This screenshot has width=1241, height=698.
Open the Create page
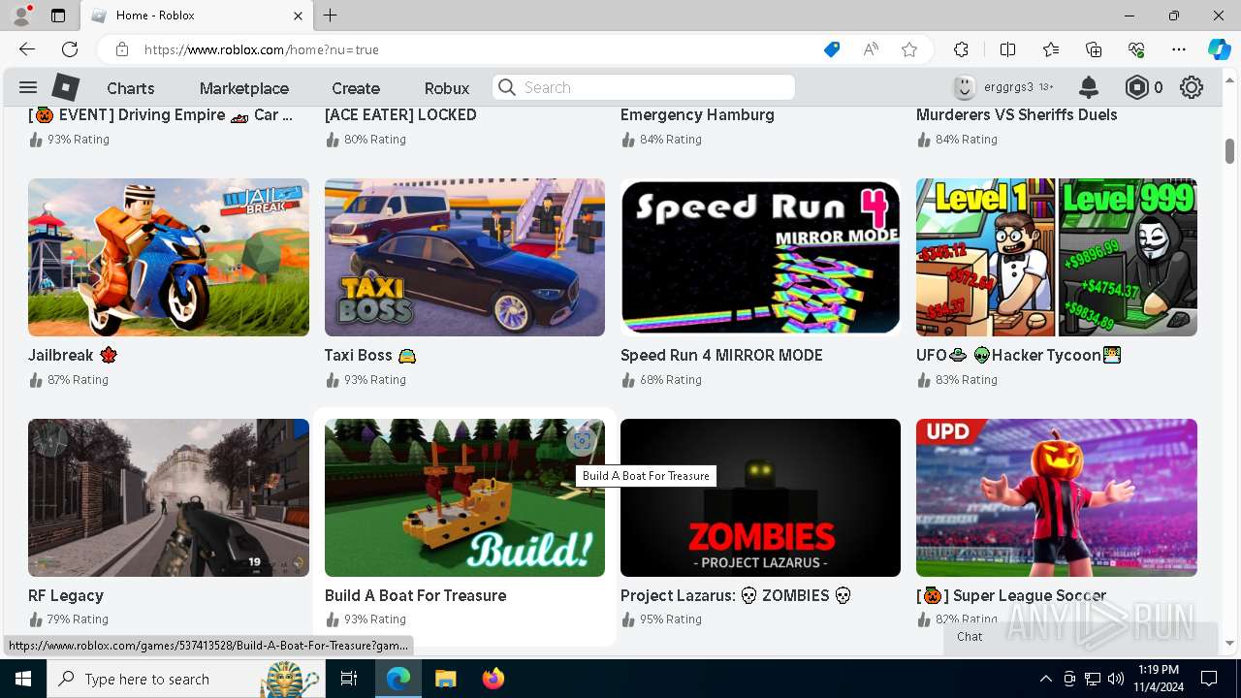356,88
